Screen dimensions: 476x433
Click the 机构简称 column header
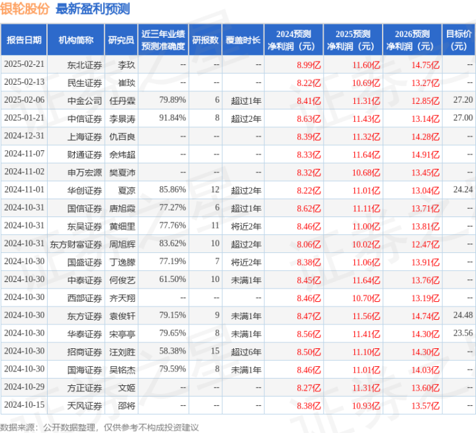pyautogui.click(x=76, y=40)
